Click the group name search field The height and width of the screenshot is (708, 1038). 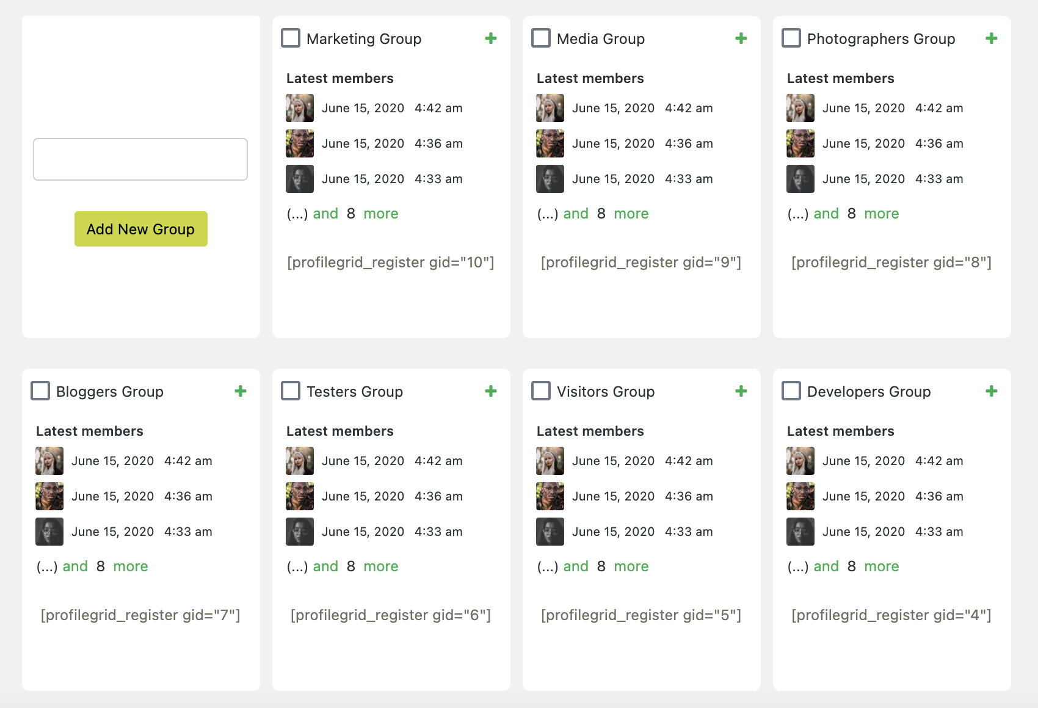pos(140,159)
